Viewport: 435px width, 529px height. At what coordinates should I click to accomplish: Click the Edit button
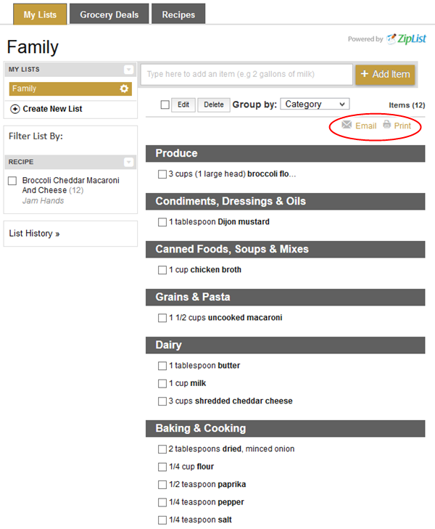click(183, 104)
